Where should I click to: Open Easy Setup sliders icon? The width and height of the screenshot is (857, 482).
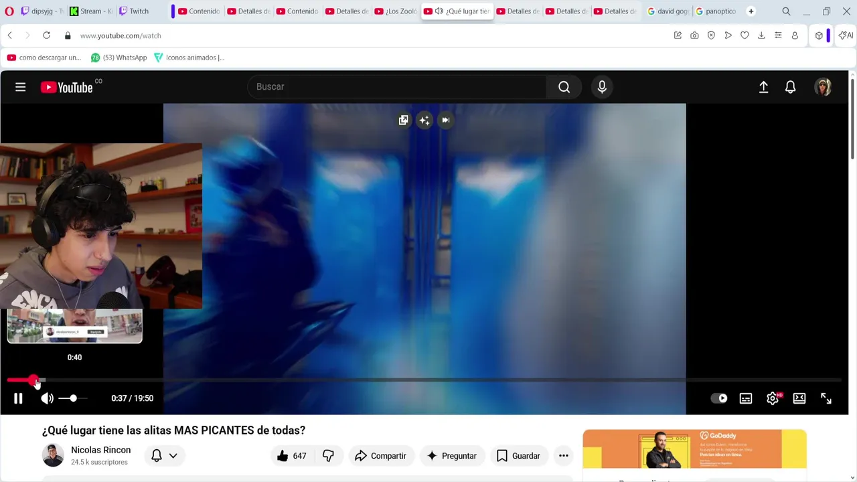pos(778,35)
